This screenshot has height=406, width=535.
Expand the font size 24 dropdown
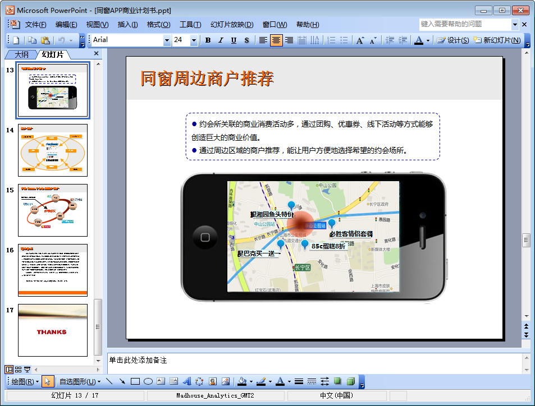coord(194,40)
